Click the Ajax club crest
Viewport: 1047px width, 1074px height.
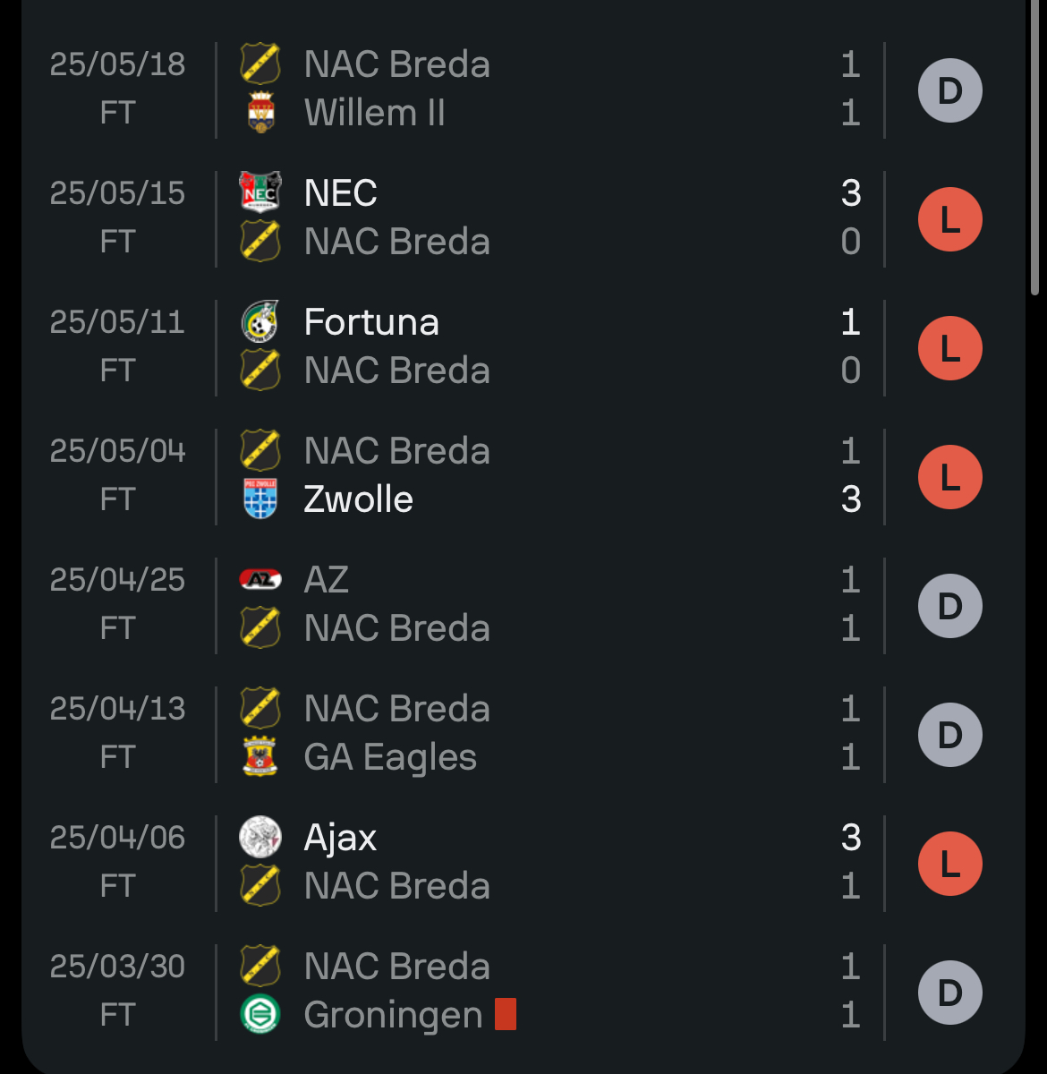pos(260,837)
